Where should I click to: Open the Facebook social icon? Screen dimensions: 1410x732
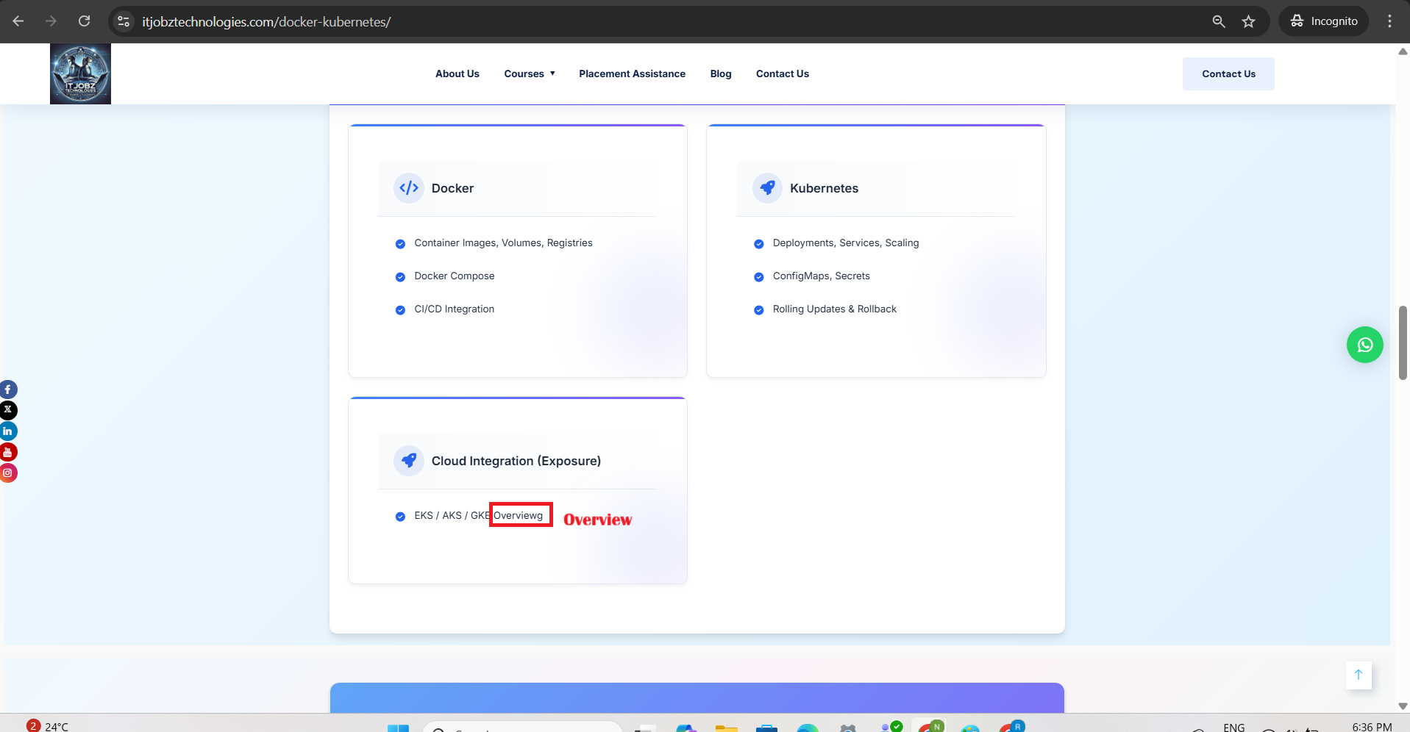coord(8,390)
